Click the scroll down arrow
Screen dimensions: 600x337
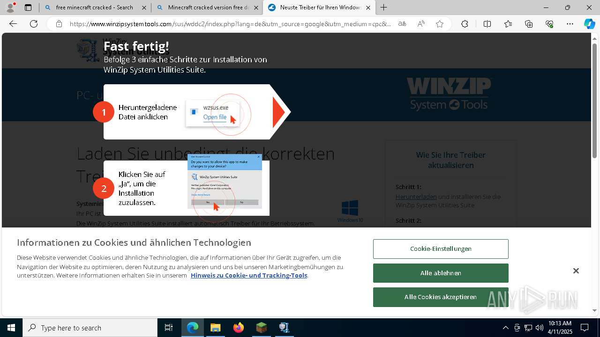coord(595,310)
